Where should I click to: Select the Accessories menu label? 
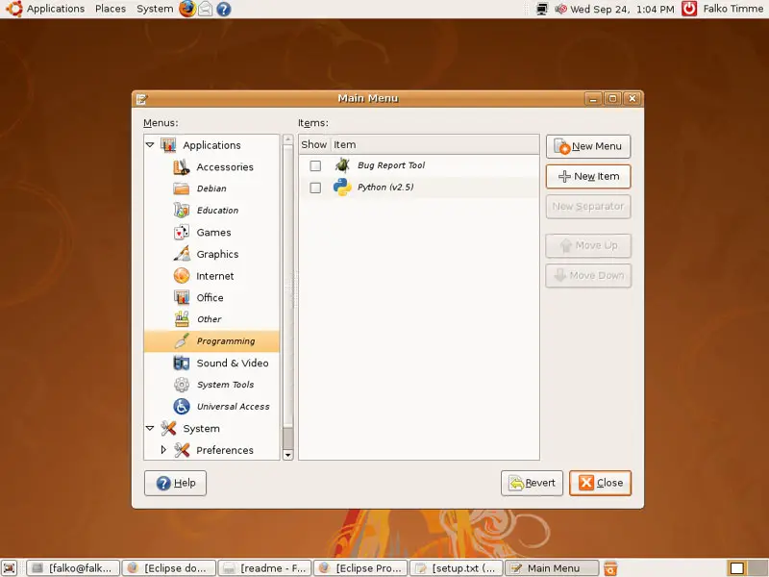225,166
